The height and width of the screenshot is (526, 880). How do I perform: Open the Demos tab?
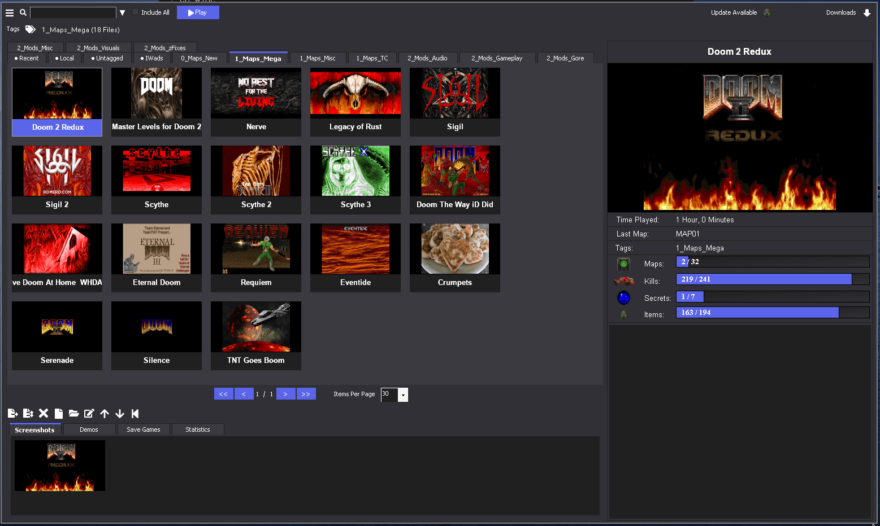pos(89,429)
